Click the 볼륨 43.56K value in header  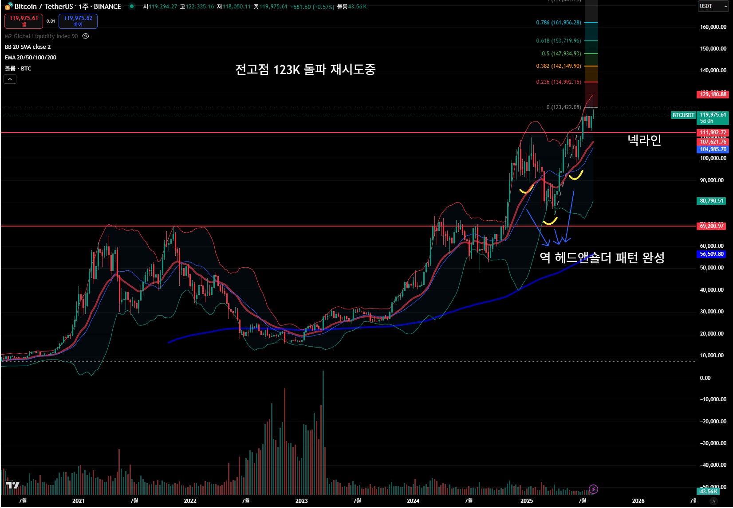352,7
